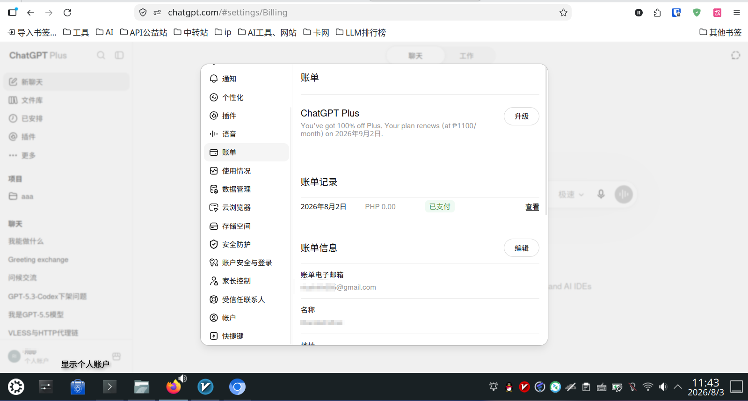Click the green shield extension icon
Screen dimensions: 748x401
[697, 13]
